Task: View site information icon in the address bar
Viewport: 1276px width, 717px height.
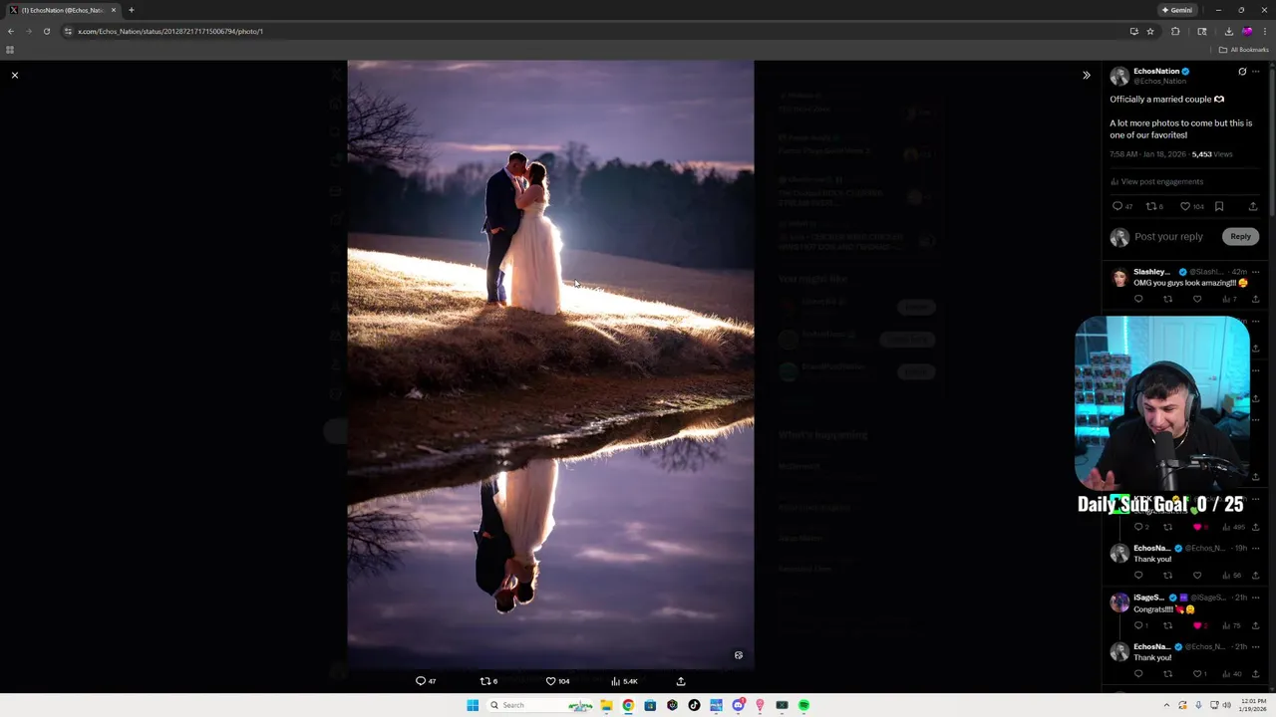Action: point(68,31)
